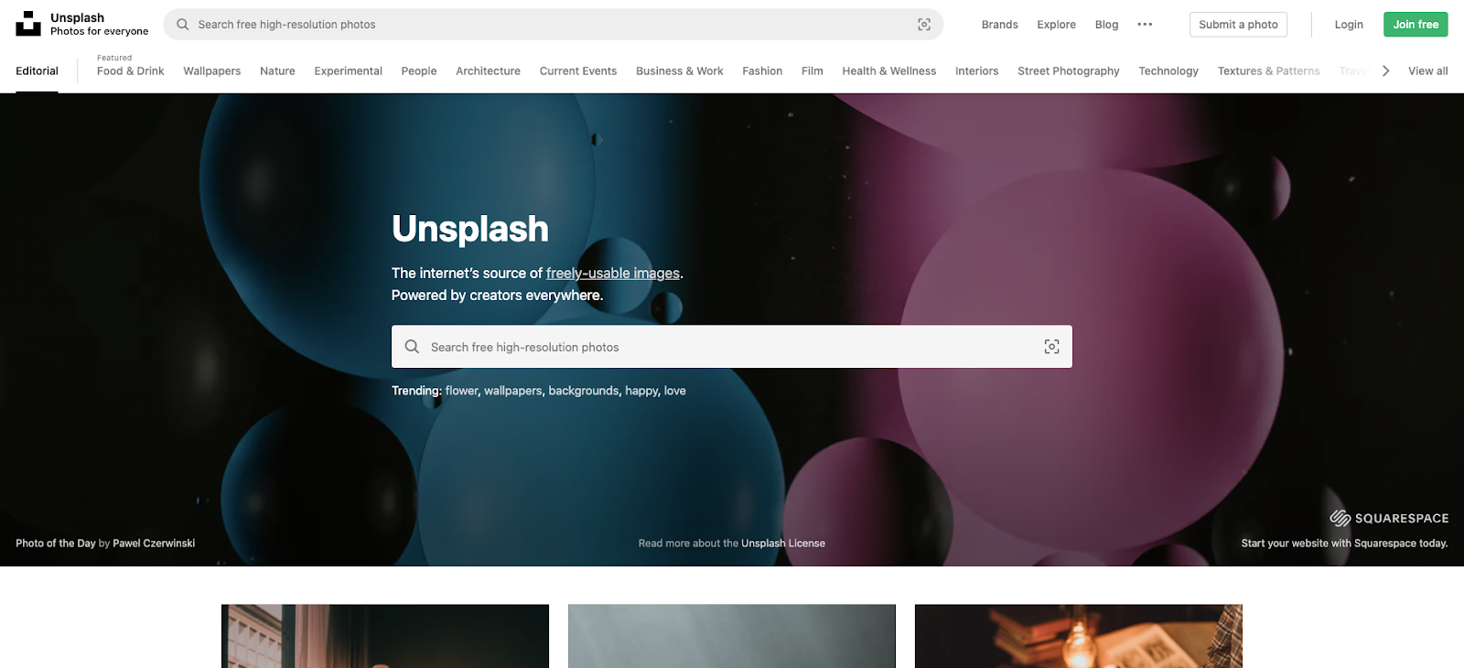The width and height of the screenshot is (1464, 668).
Task: Click the Squarespace logo
Action: 1389,518
